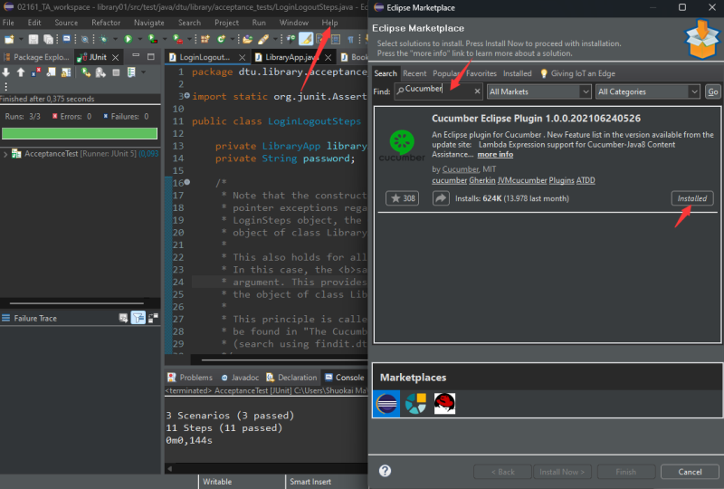The width and height of the screenshot is (724, 489).
Task: Click the green Run button in toolbar
Action: [129, 39]
